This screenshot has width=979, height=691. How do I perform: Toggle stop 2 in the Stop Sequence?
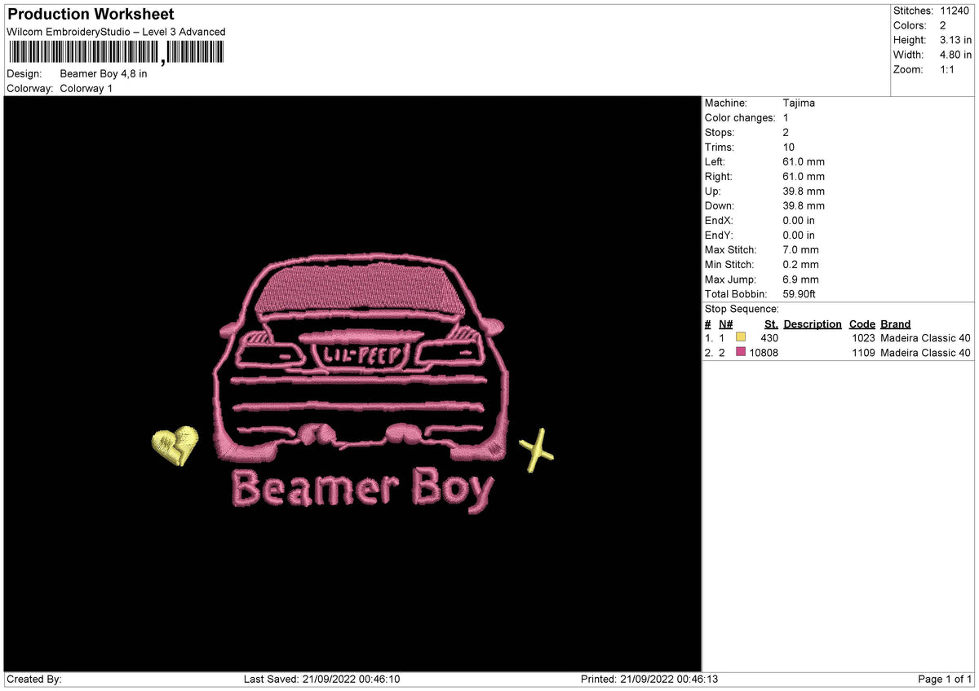[x=741, y=352]
